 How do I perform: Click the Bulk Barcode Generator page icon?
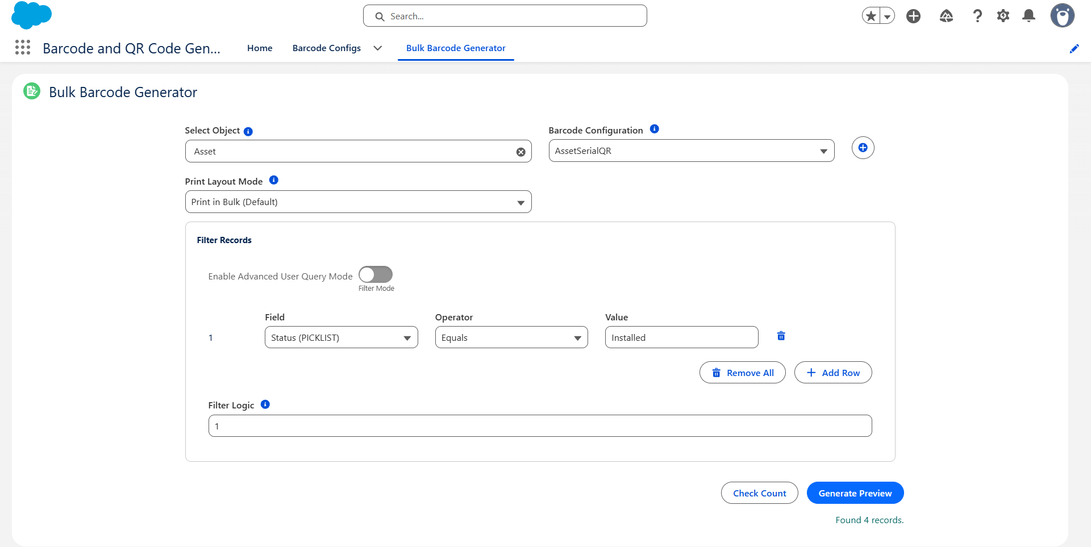(32, 91)
